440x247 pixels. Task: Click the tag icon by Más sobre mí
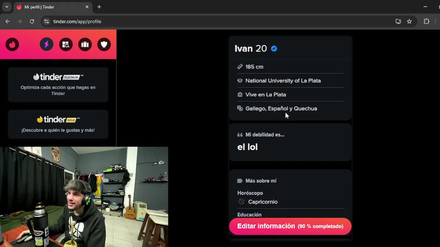[240, 181]
